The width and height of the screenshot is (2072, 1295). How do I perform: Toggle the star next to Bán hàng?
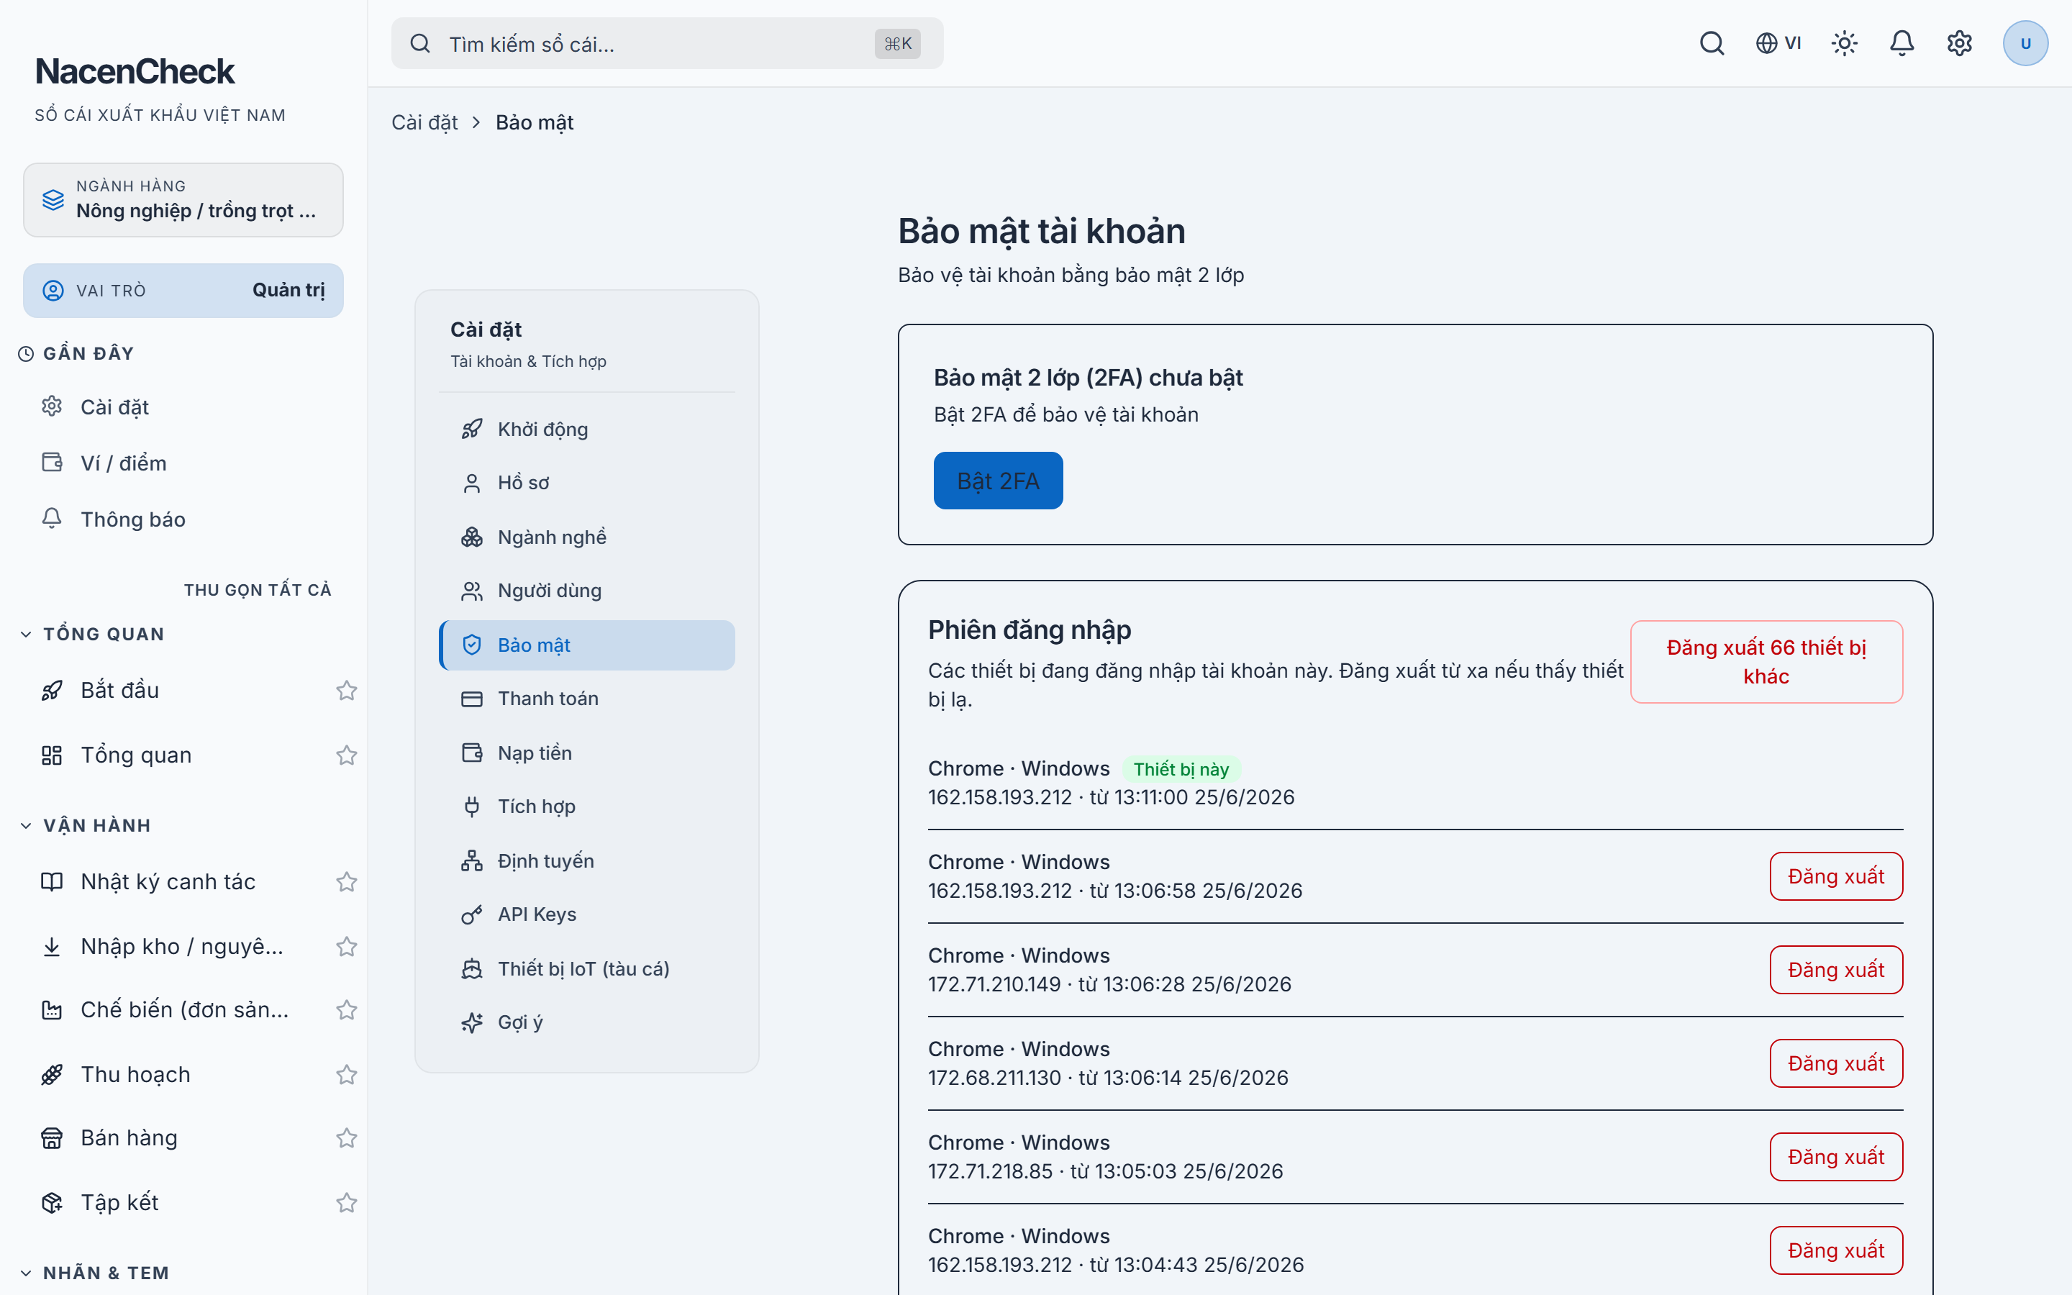tap(346, 1137)
